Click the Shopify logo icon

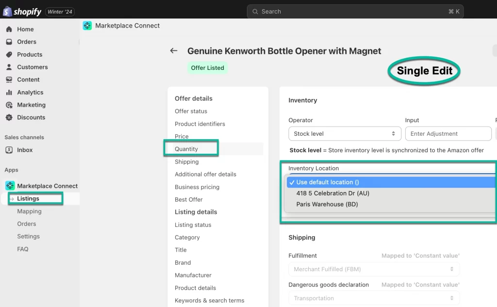[7, 12]
